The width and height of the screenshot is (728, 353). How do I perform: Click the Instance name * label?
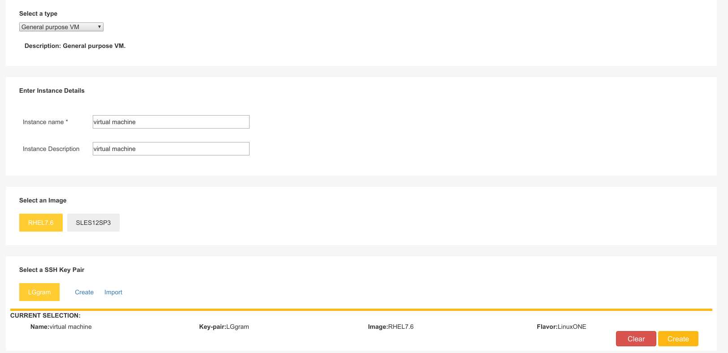[45, 122]
